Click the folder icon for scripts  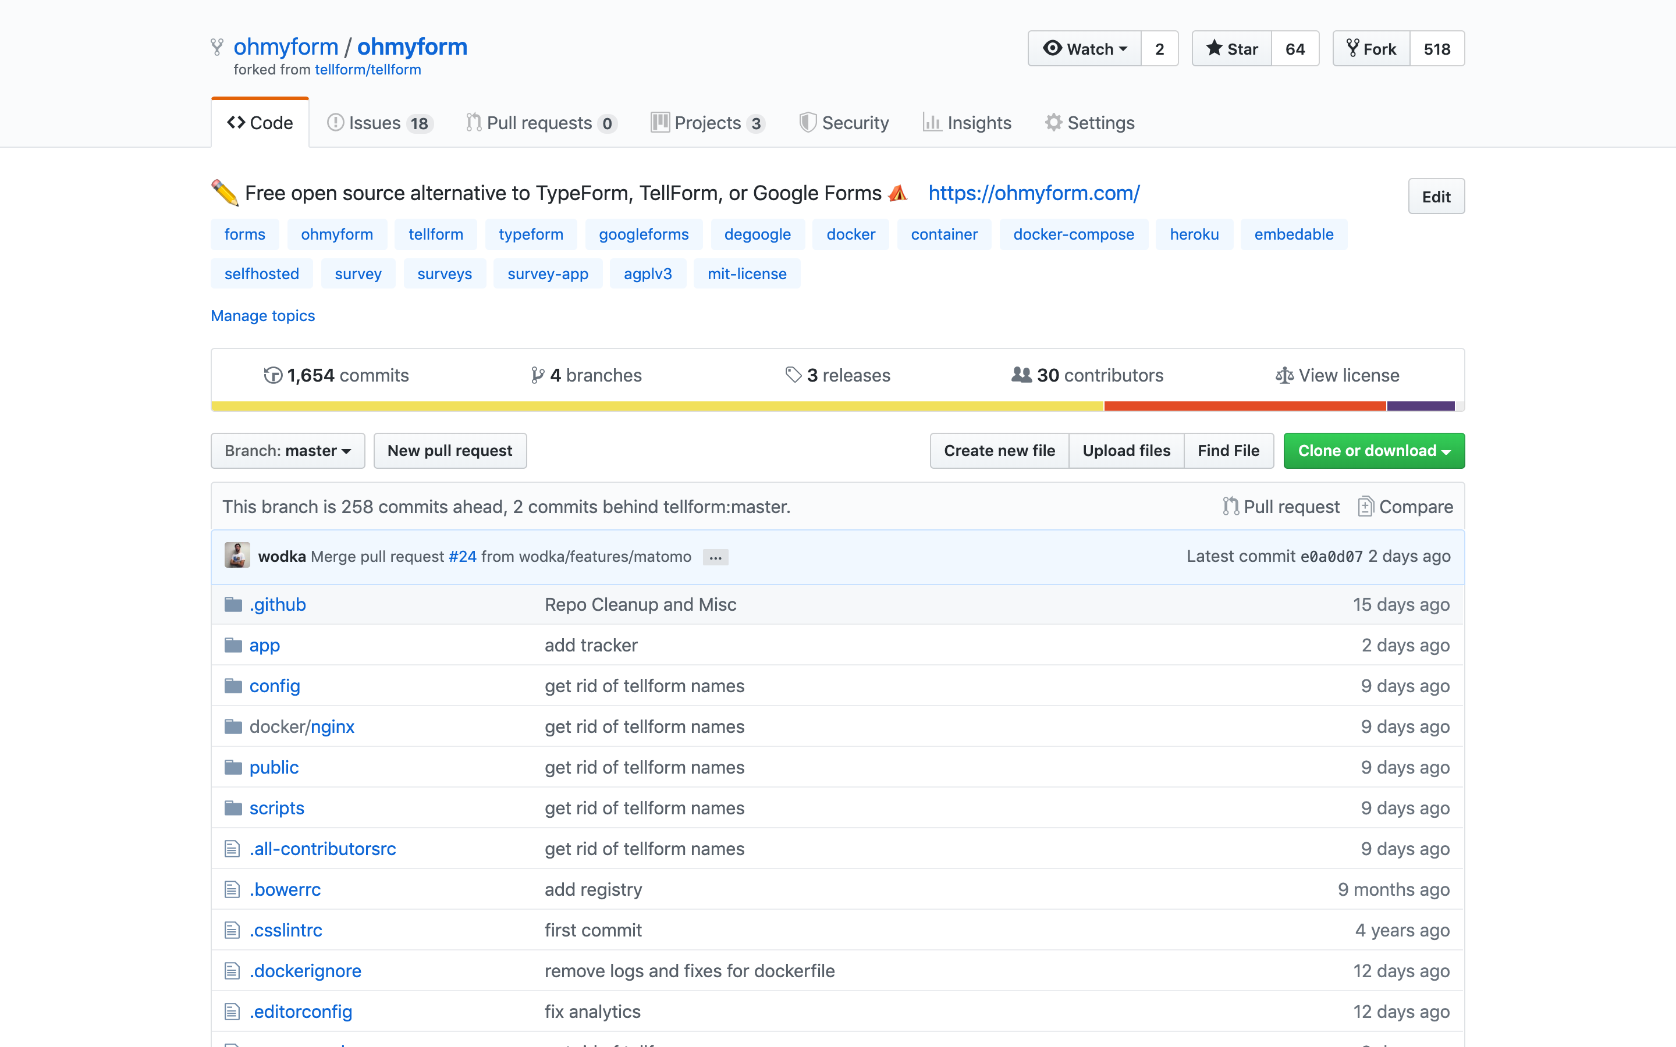[x=233, y=808]
